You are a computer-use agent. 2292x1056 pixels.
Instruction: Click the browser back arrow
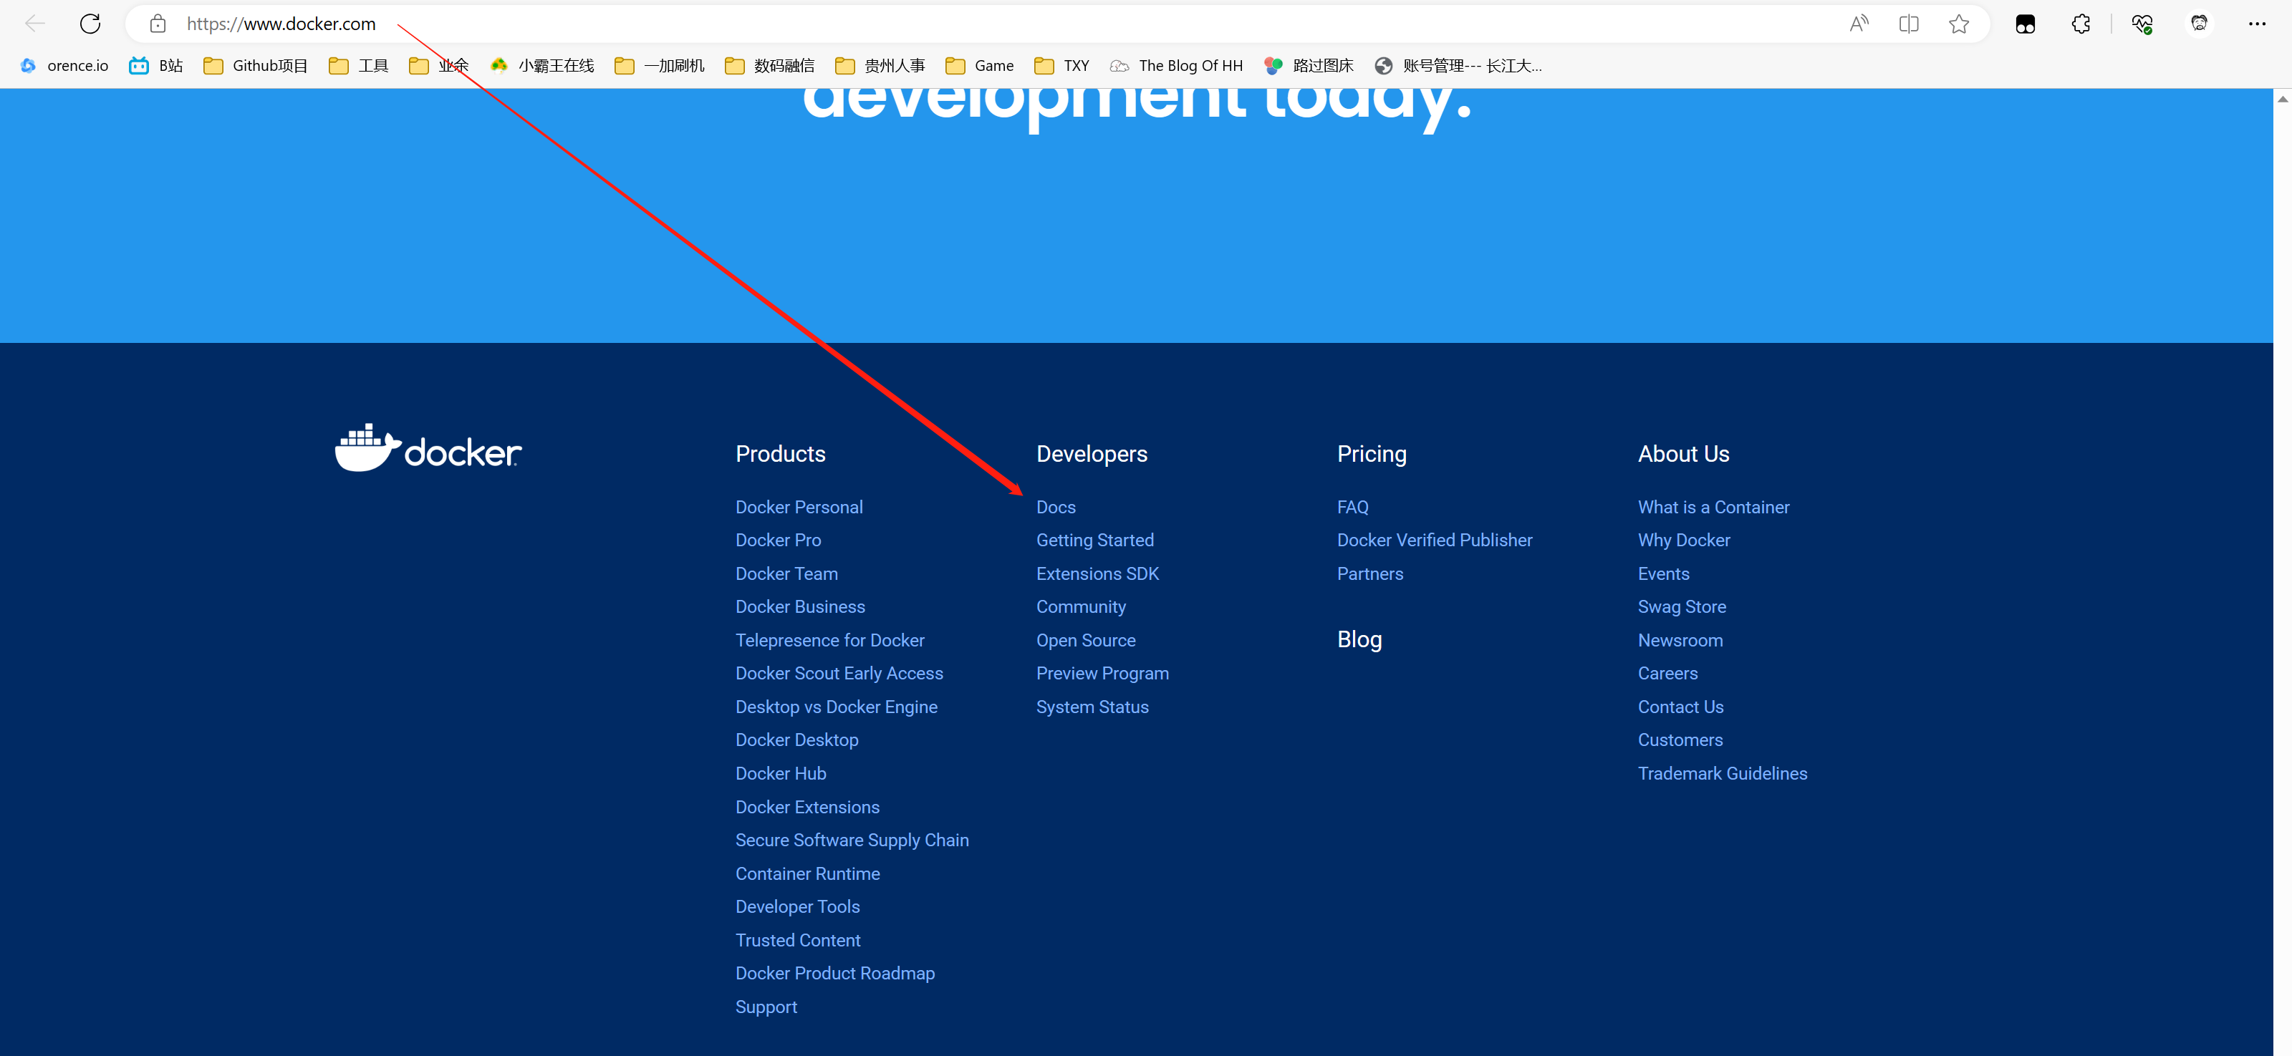click(x=34, y=24)
